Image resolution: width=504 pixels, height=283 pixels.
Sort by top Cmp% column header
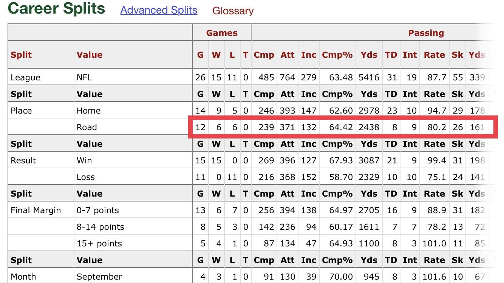click(x=337, y=55)
